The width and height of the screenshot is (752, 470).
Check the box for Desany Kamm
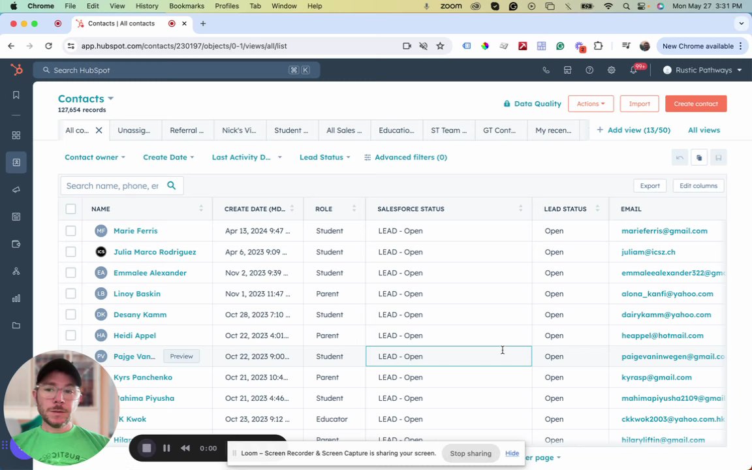click(70, 315)
